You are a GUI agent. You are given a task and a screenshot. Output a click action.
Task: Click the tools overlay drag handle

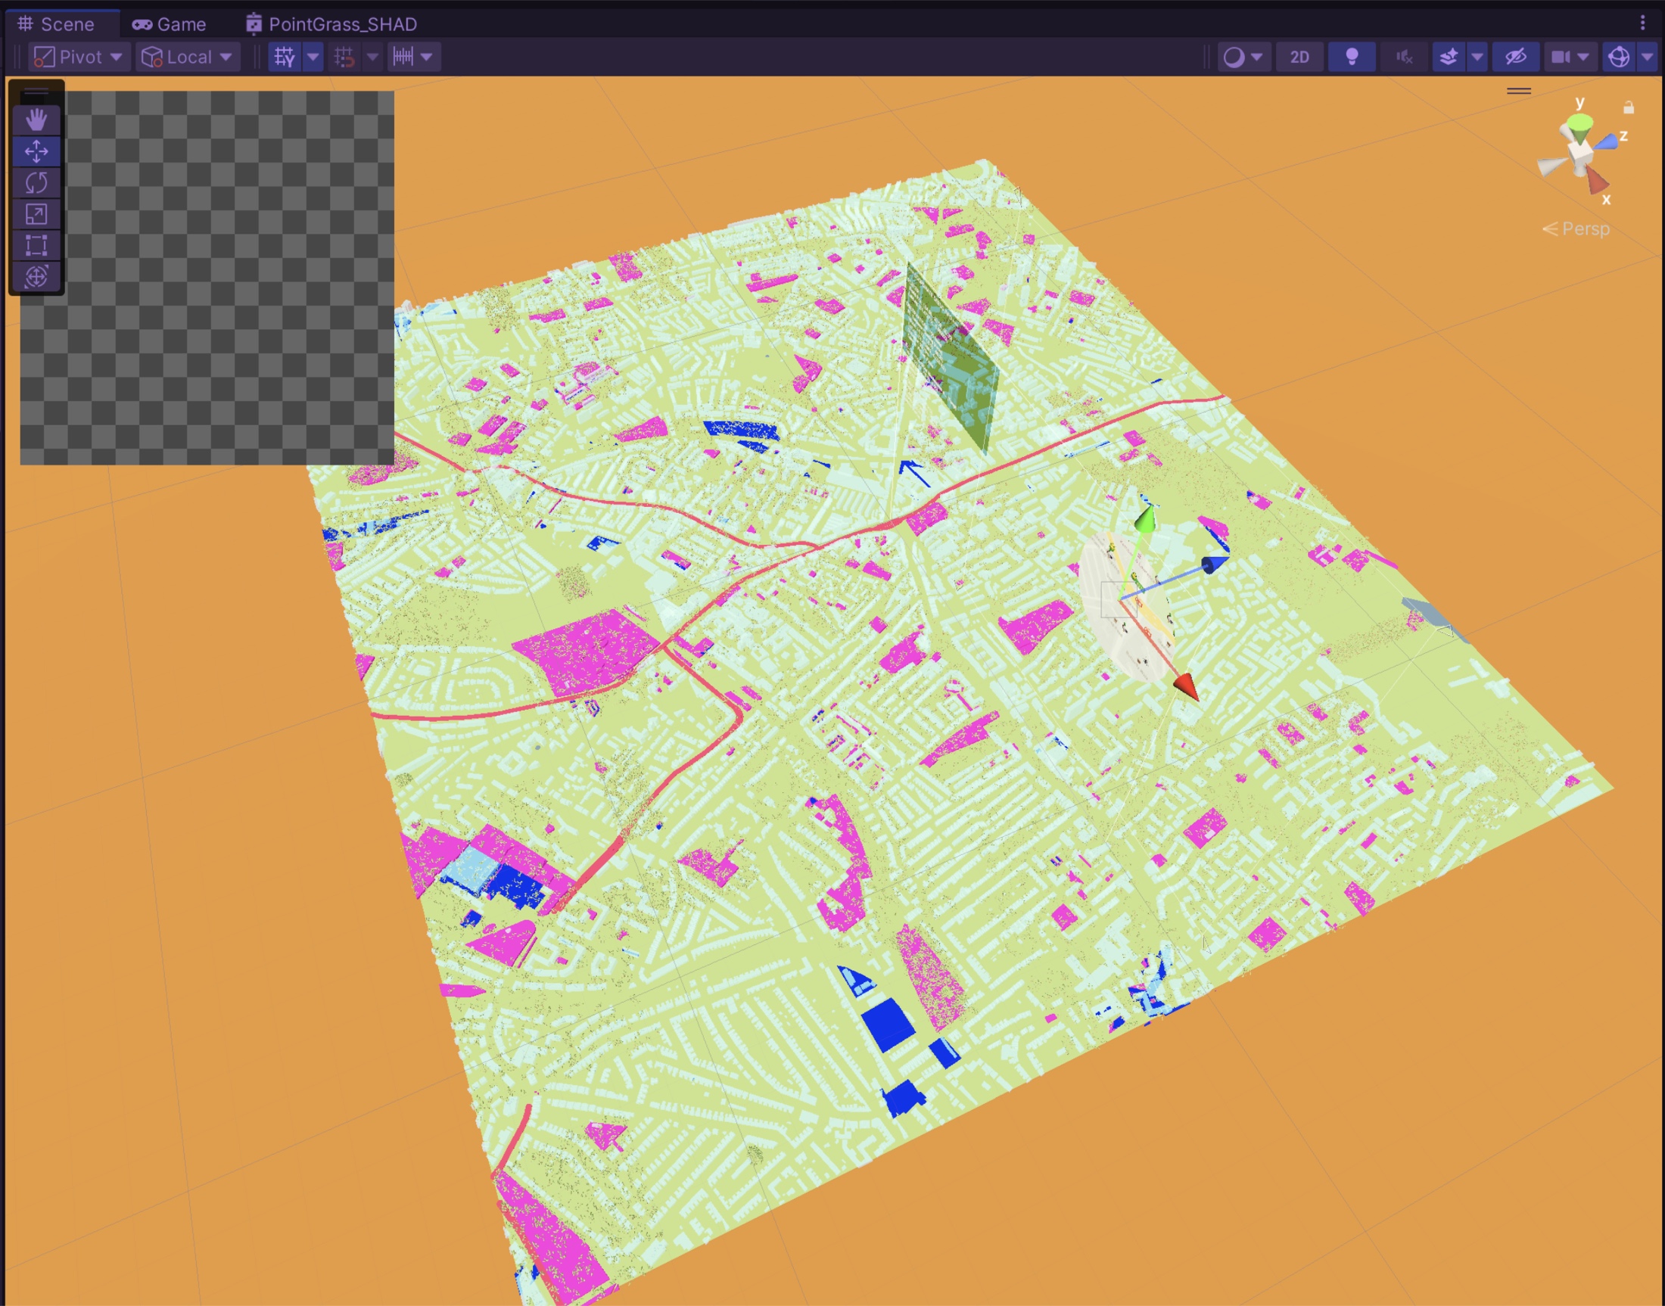coord(36,92)
